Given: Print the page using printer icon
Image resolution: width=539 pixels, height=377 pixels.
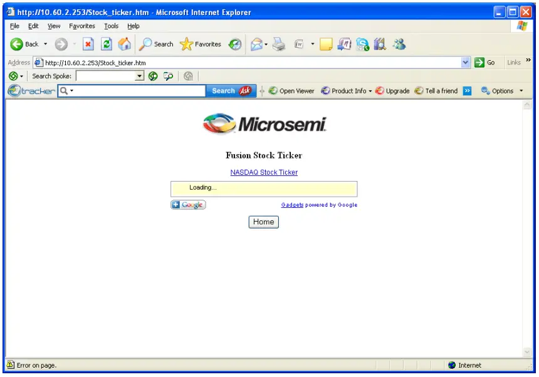Looking at the screenshot, I should (279, 44).
